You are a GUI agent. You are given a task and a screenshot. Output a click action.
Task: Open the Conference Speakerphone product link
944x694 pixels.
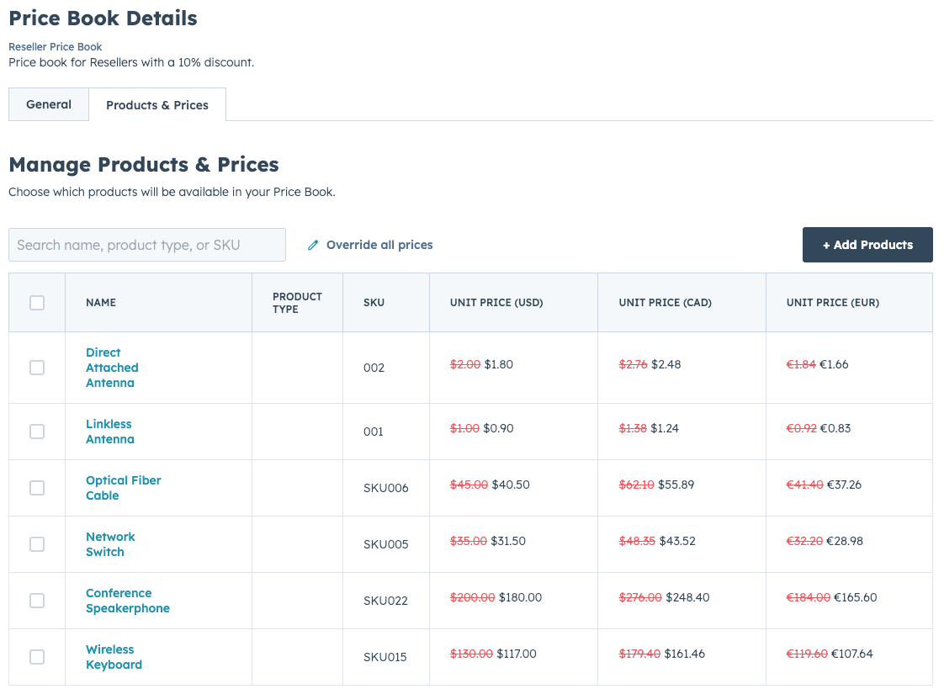click(127, 600)
